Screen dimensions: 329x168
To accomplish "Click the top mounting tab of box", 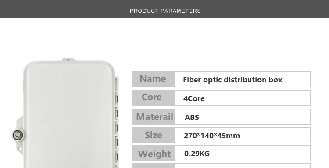I will [x=68, y=59].
